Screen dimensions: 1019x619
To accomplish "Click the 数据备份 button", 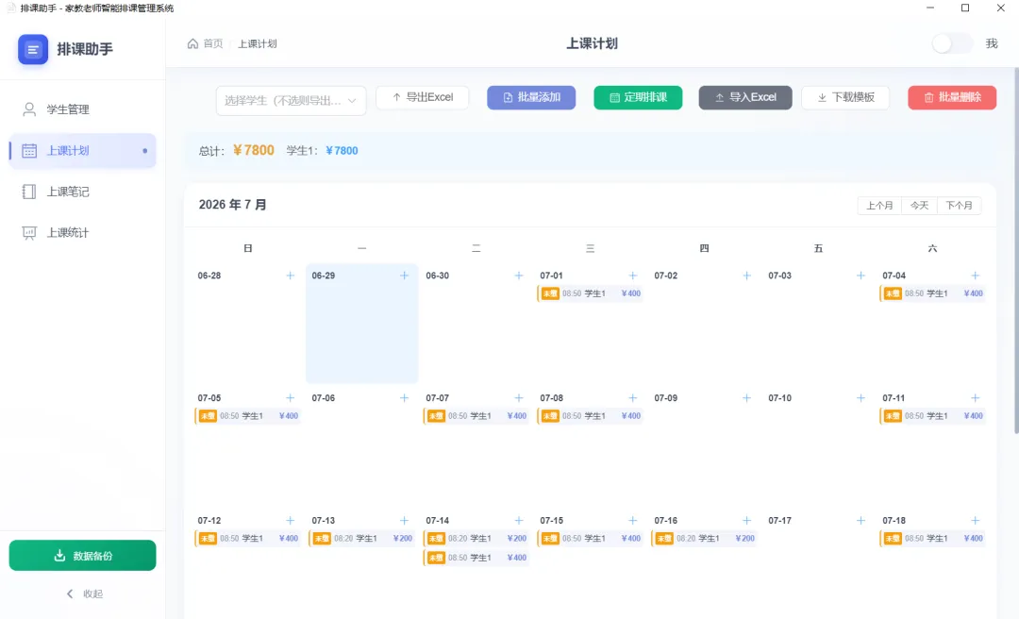I will [82, 555].
